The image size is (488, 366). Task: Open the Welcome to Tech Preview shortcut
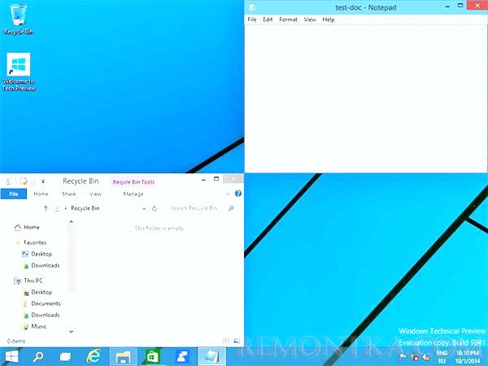point(19,72)
